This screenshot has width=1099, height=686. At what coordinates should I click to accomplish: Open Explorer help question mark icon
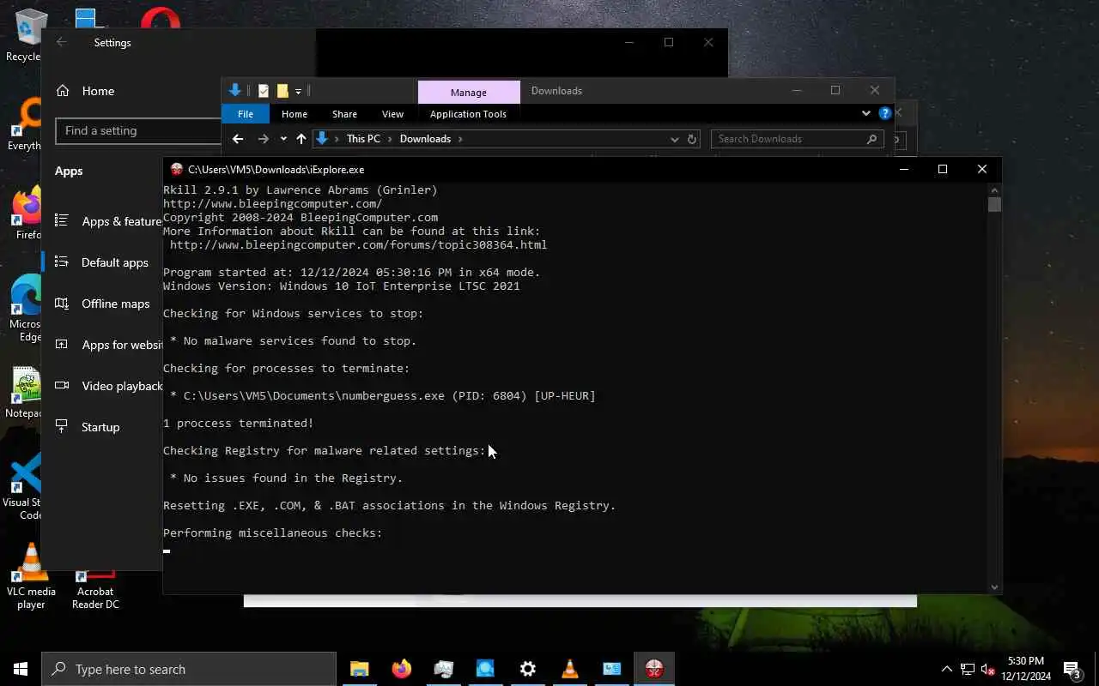885,113
